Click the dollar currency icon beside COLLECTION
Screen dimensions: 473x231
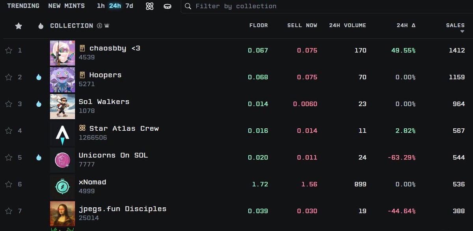pos(100,26)
